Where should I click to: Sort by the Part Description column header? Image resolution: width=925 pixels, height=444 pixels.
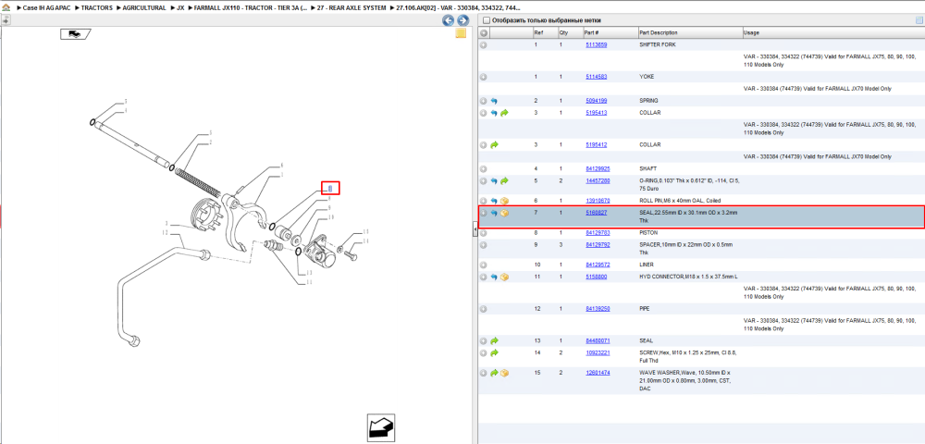click(690, 33)
